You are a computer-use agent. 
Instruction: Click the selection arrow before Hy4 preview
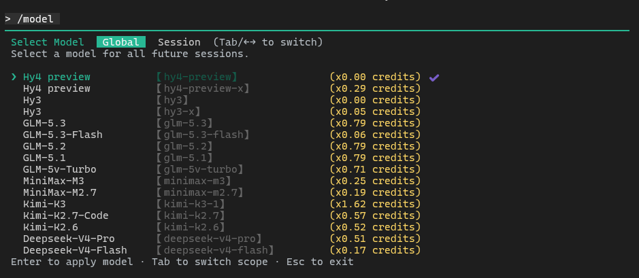click(x=14, y=77)
